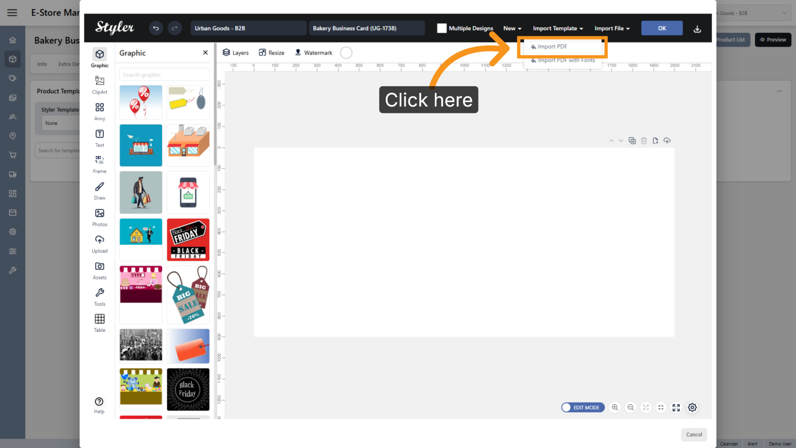This screenshot has height=448, width=796.
Task: Move page up with chevron arrow
Action: coord(611,141)
